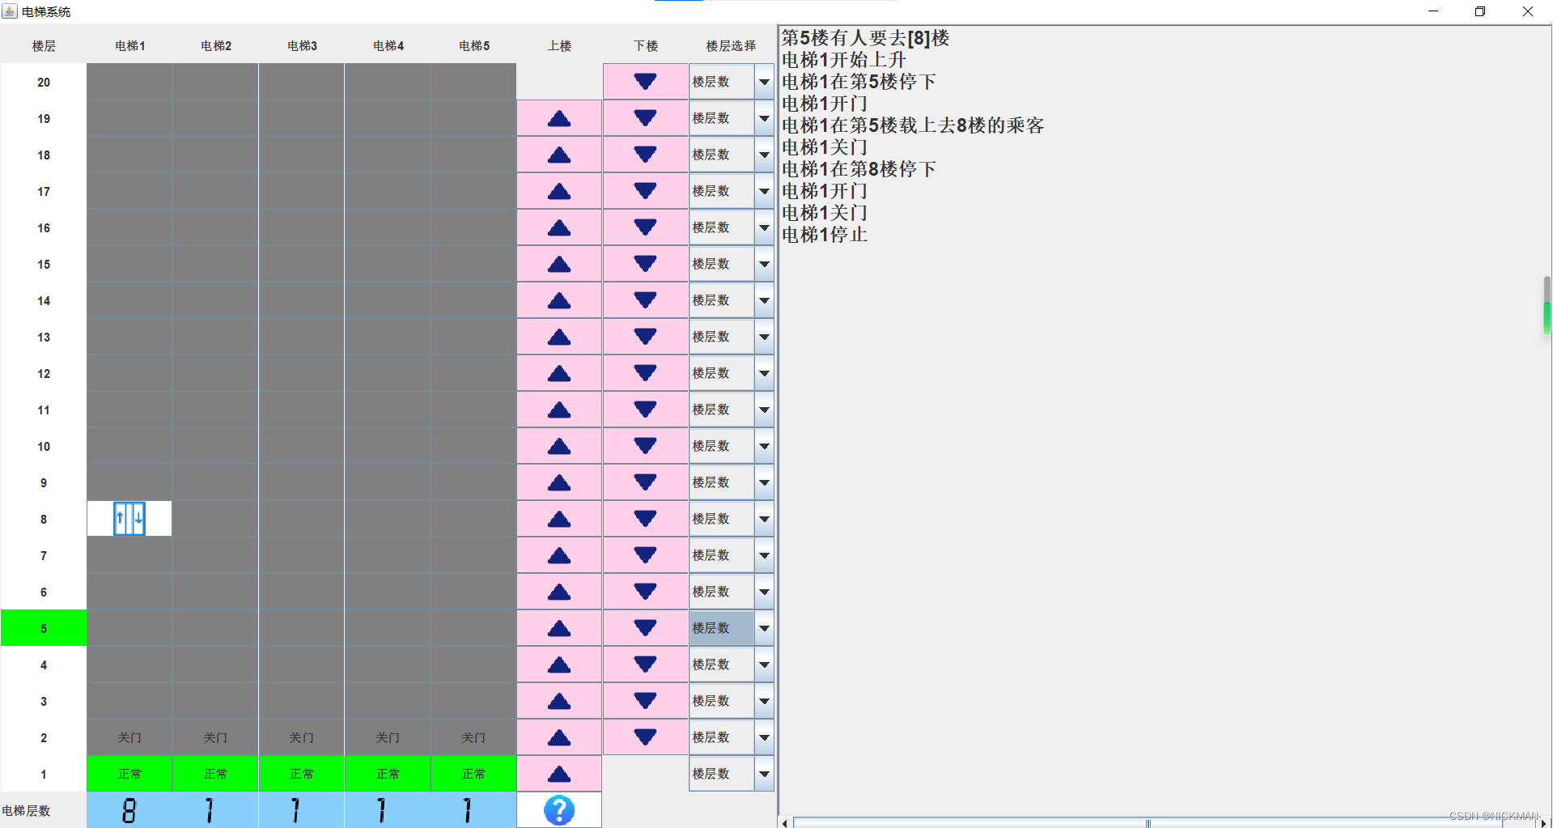1553x828 pixels.
Task: Click the up arrow on floor 2
Action: point(559,737)
